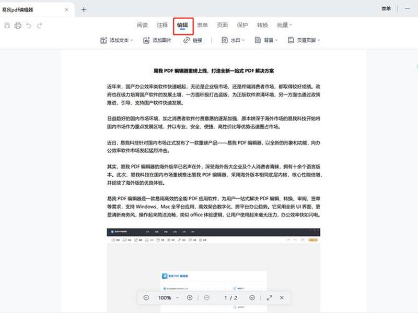This screenshot has width=418, height=313.
Task: Click the 页眉页脚 header footer icon
Action: [291, 40]
